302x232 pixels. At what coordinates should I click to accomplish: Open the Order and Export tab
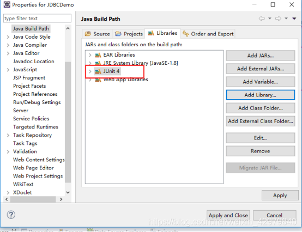(x=208, y=34)
